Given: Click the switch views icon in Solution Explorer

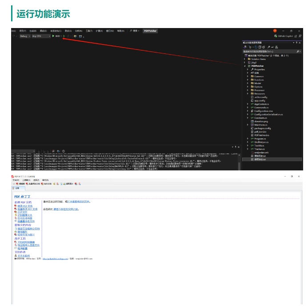Looking at the screenshot, I should tap(245, 47).
